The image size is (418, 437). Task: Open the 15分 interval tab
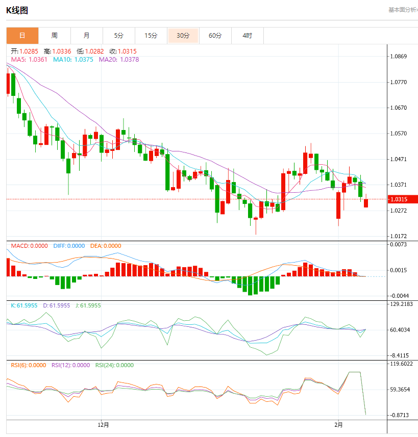(151, 35)
